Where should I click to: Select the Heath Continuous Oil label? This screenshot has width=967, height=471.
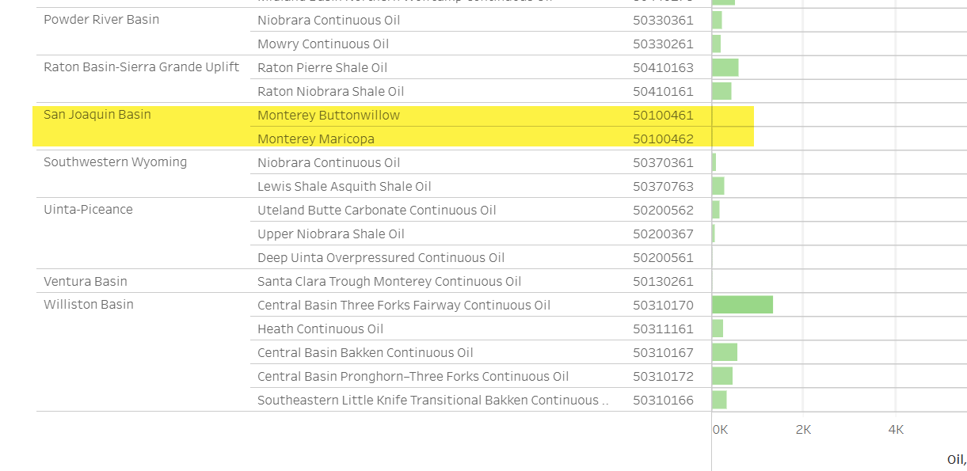(320, 329)
